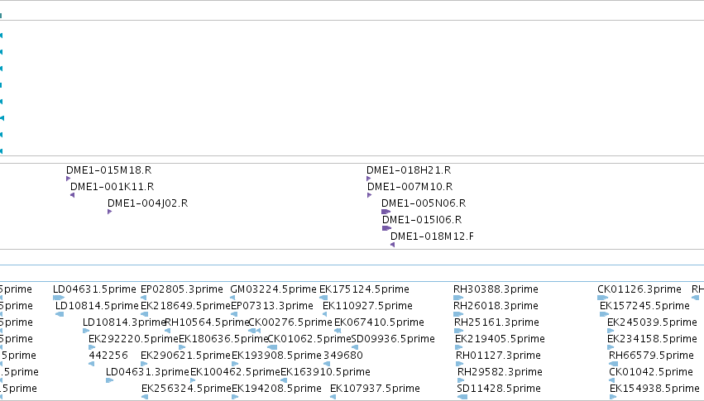This screenshot has height=401, width=704.
Task: Open the EK175124.5prime EST
Action: click(x=364, y=289)
